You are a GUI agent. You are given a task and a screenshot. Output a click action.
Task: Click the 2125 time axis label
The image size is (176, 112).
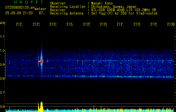86,24
